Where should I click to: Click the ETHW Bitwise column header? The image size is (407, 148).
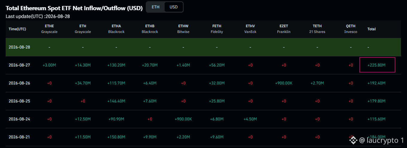click(183, 29)
